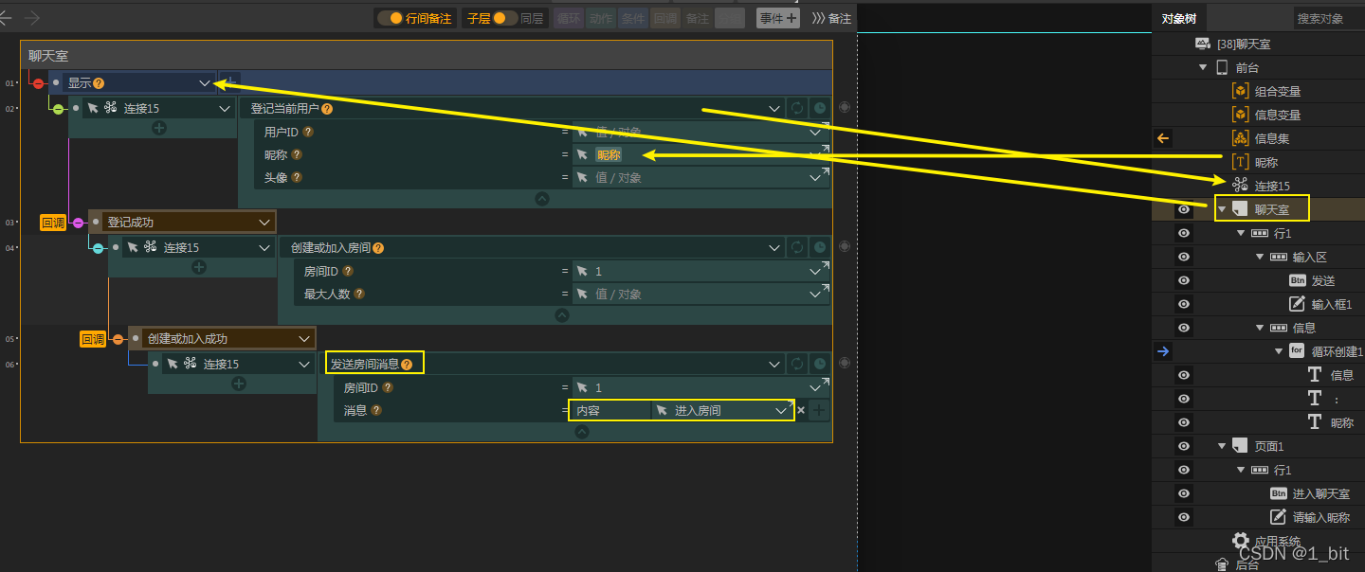Image resolution: width=1365 pixels, height=572 pixels.
Task: Click the 头像 value field
Action: [x=700, y=177]
